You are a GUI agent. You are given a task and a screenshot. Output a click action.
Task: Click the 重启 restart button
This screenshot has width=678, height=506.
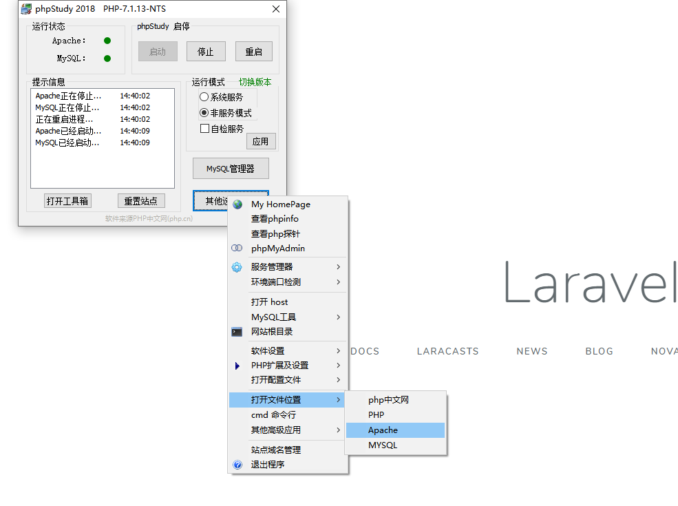point(254,52)
